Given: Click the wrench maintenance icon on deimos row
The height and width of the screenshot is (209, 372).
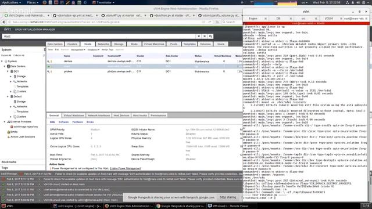Looking at the screenshot, I should 49,62.
